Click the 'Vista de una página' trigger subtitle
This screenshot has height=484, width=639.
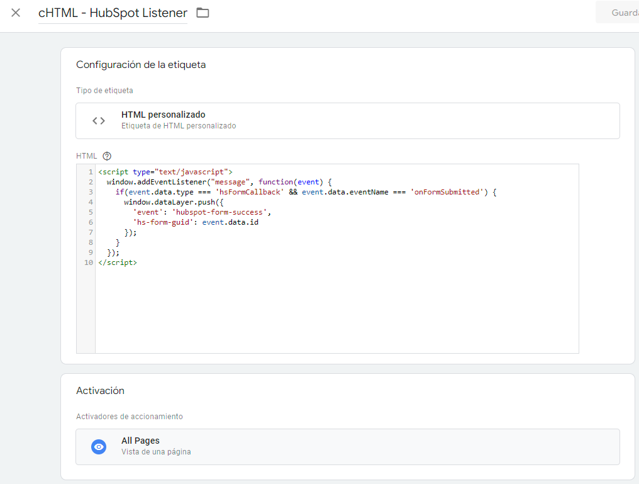[156, 452]
